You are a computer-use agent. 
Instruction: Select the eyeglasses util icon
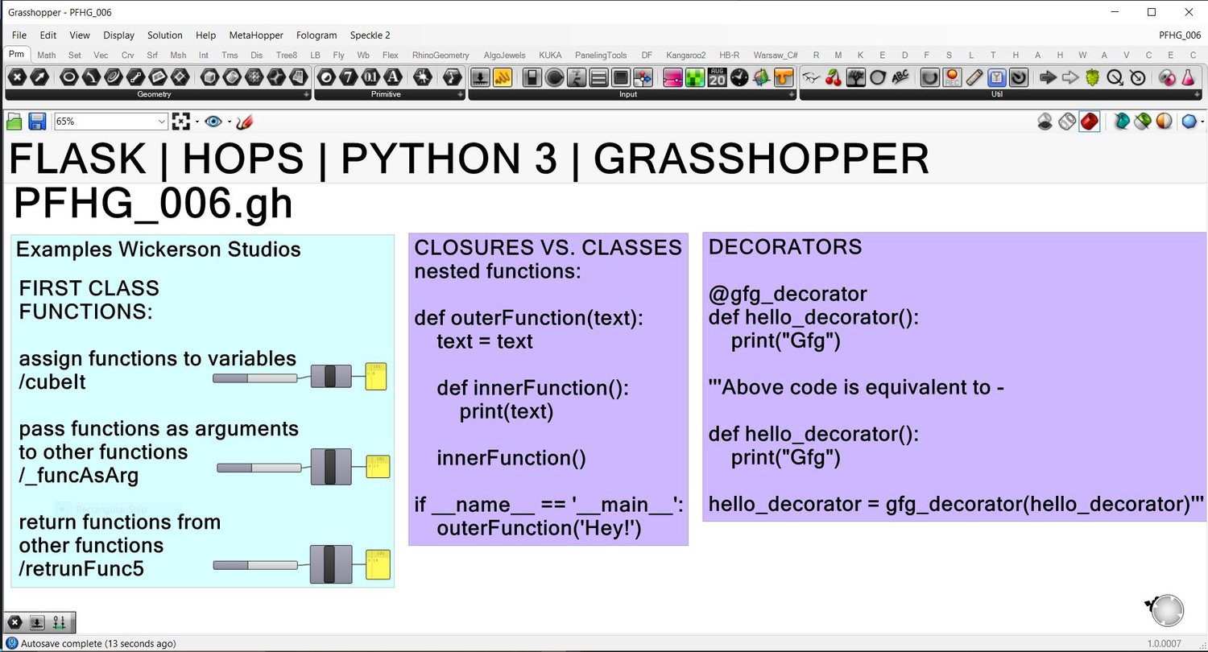coord(811,77)
